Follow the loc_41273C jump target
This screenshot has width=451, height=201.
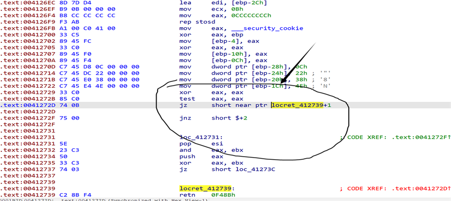pyautogui.click(x=255, y=169)
